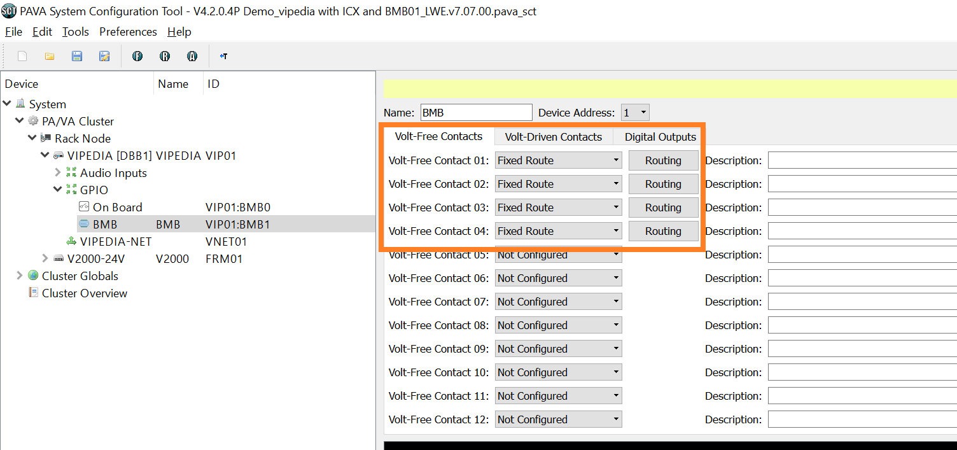Click Routing button for Volt-Free Contact 03

(663, 207)
